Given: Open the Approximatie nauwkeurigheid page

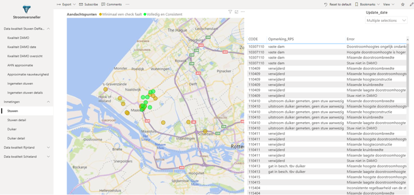Looking at the screenshot, I should [28, 75].
